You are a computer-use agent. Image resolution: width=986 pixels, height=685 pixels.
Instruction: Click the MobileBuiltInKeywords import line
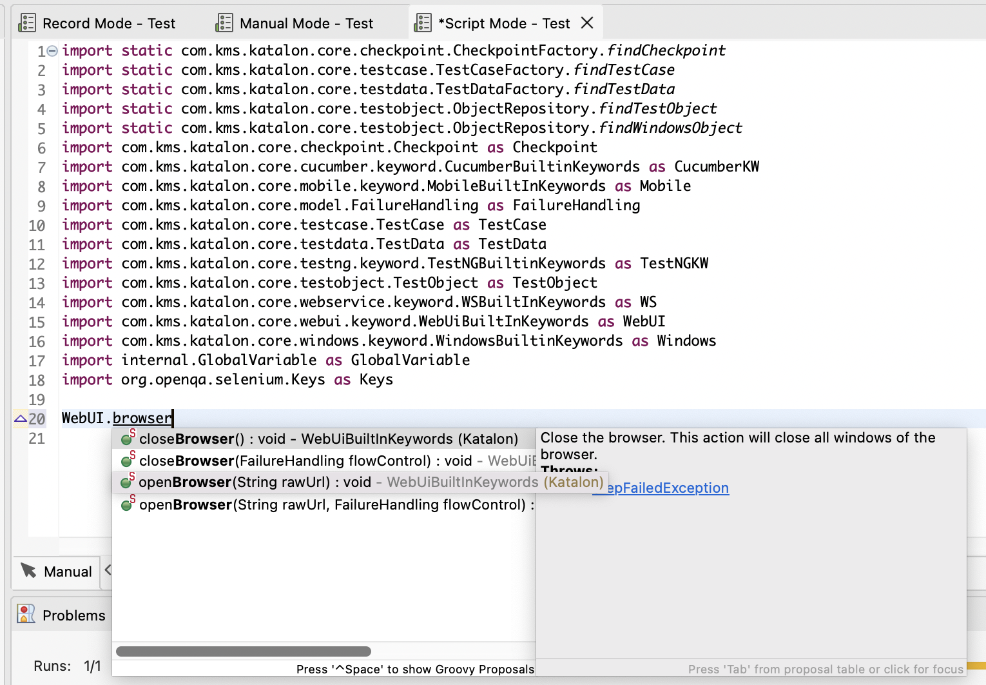pos(376,186)
